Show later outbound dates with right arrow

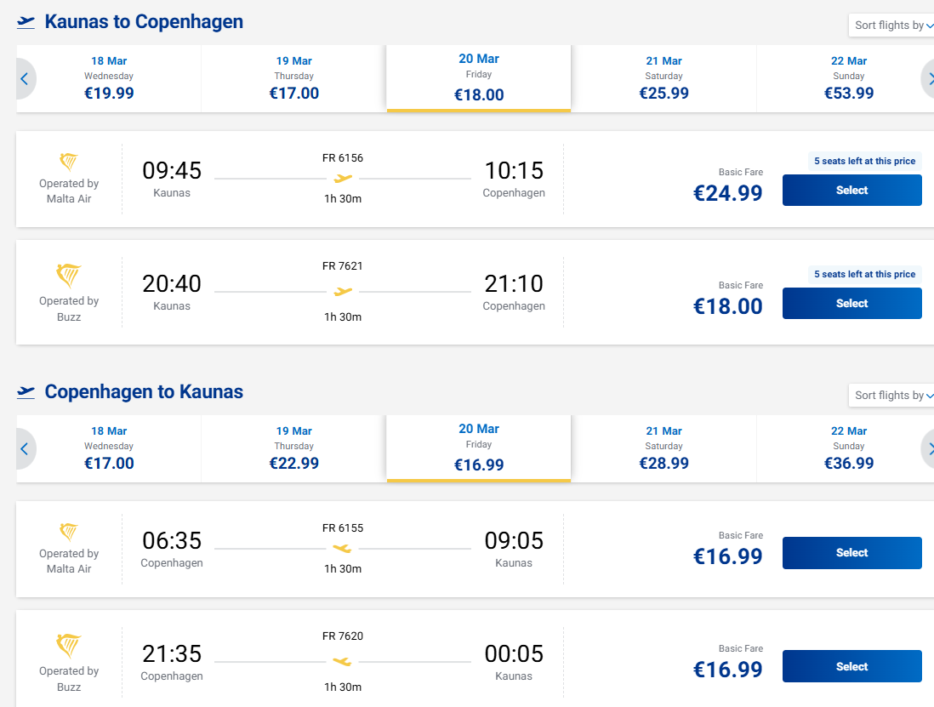coord(928,79)
